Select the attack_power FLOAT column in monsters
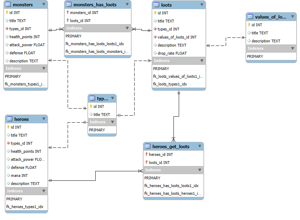The image size is (300, 220). (x=27, y=45)
